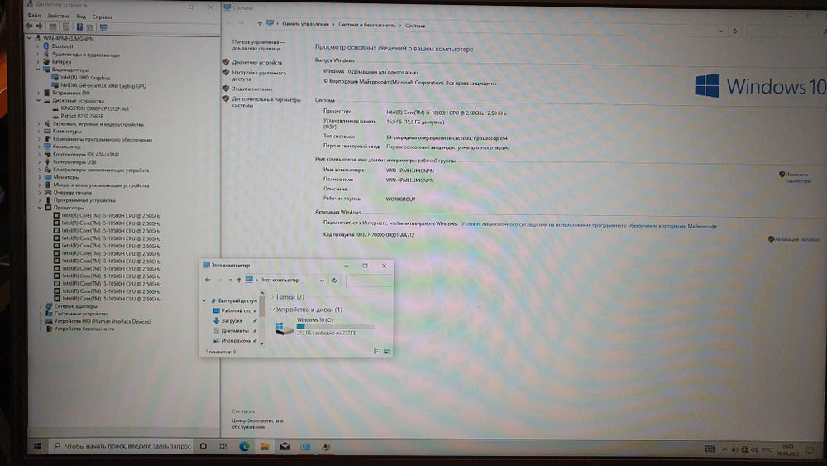Click refresh icon in Этот компьютер window
This screenshot has height=466, width=827.
(334, 281)
